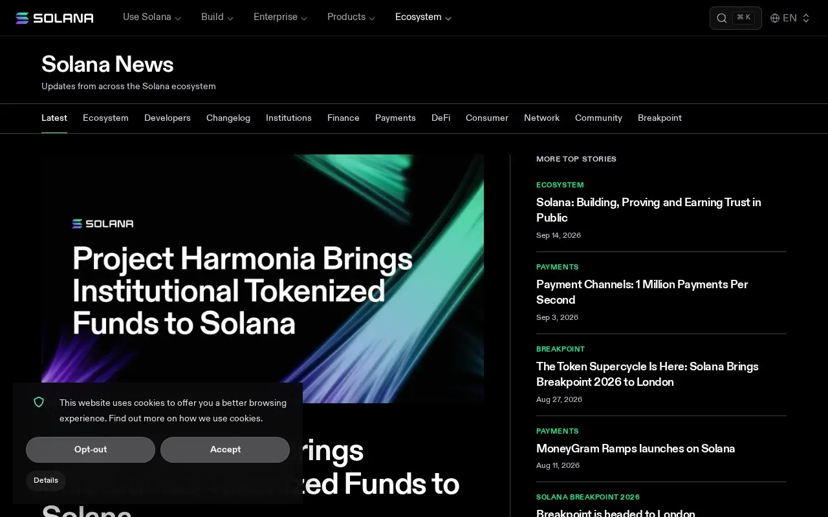
Task: Click the ⌘K search shortcut badge
Action: [744, 17]
